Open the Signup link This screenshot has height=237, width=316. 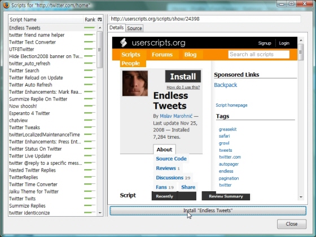265,43
